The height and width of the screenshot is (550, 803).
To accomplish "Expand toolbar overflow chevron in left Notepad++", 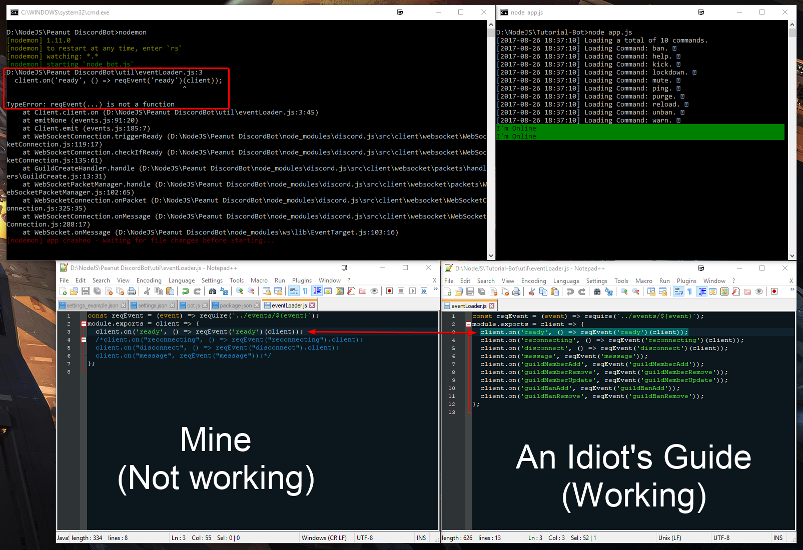I will point(435,289).
